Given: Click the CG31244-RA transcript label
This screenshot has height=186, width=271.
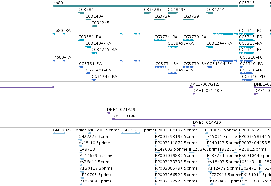Looking at the screenshot, I should (x=219, y=43).
